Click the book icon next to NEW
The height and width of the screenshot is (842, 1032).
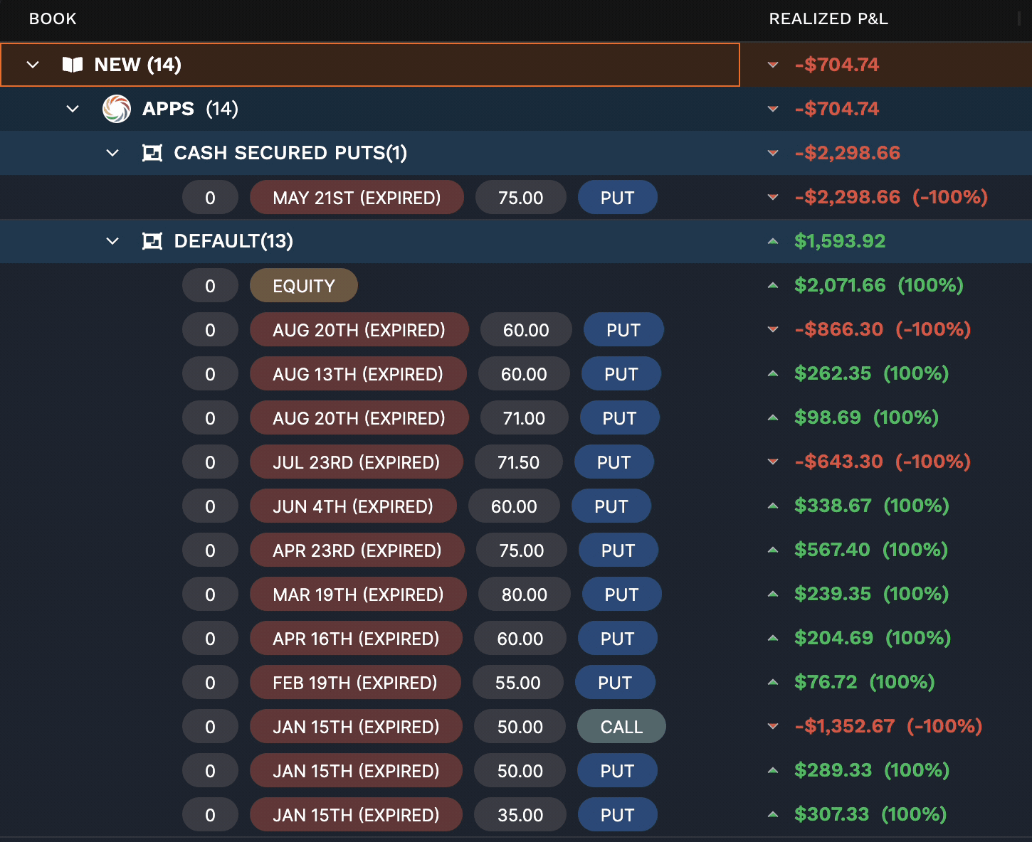click(x=73, y=65)
